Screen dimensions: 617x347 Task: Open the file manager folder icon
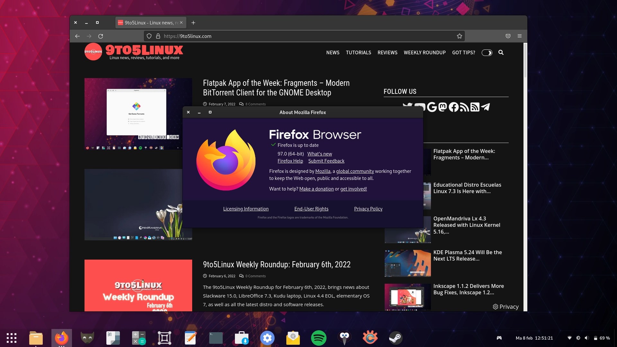point(36,337)
